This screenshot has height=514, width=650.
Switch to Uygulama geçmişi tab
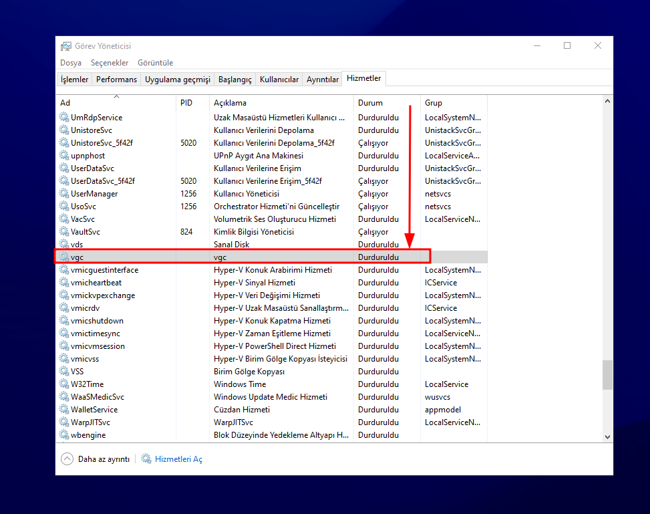coord(178,80)
